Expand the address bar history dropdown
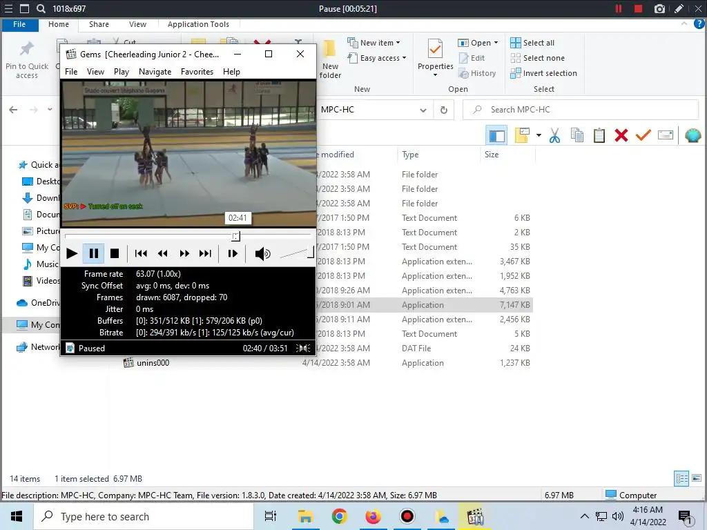This screenshot has width=707, height=530. point(423,110)
